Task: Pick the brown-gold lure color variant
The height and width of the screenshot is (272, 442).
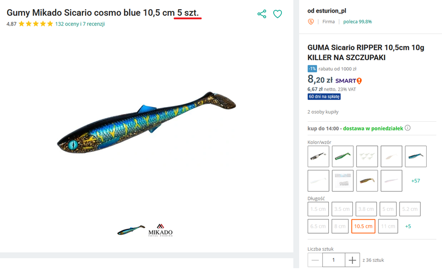Action: [367, 181]
